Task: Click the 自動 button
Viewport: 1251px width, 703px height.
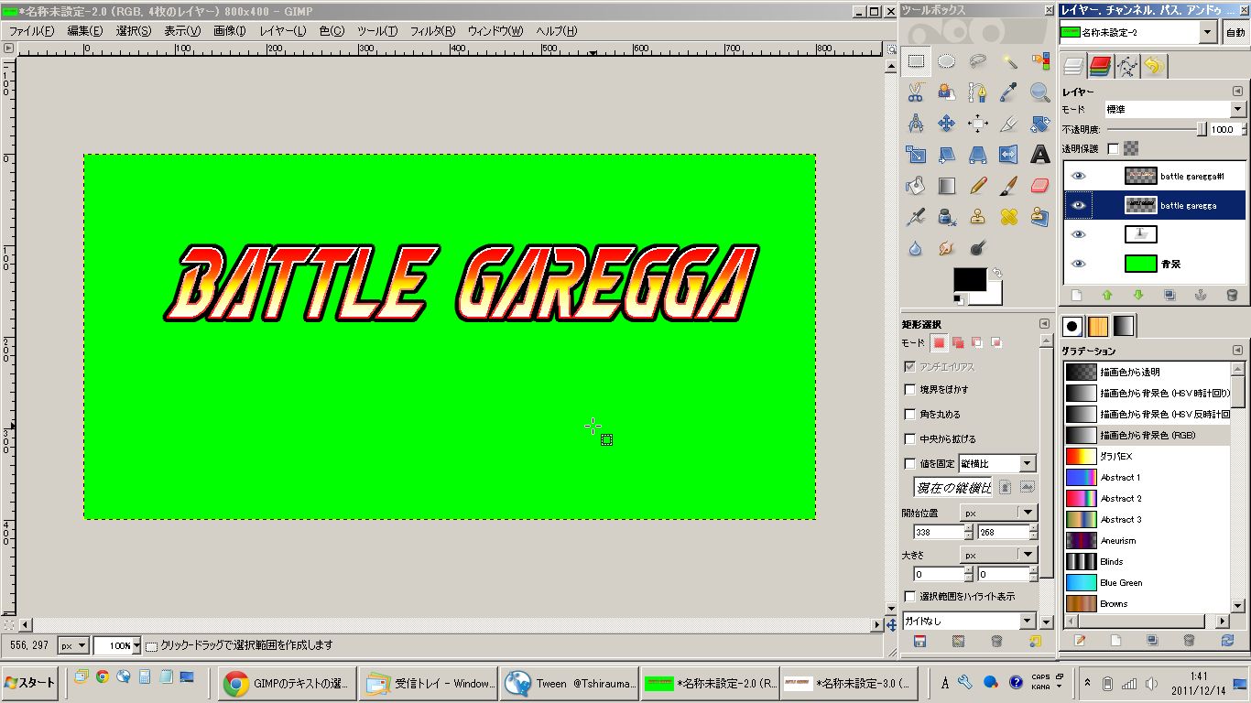Action: 1235,32
